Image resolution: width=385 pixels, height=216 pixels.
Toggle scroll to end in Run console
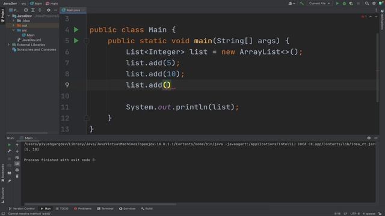(x=17, y=164)
